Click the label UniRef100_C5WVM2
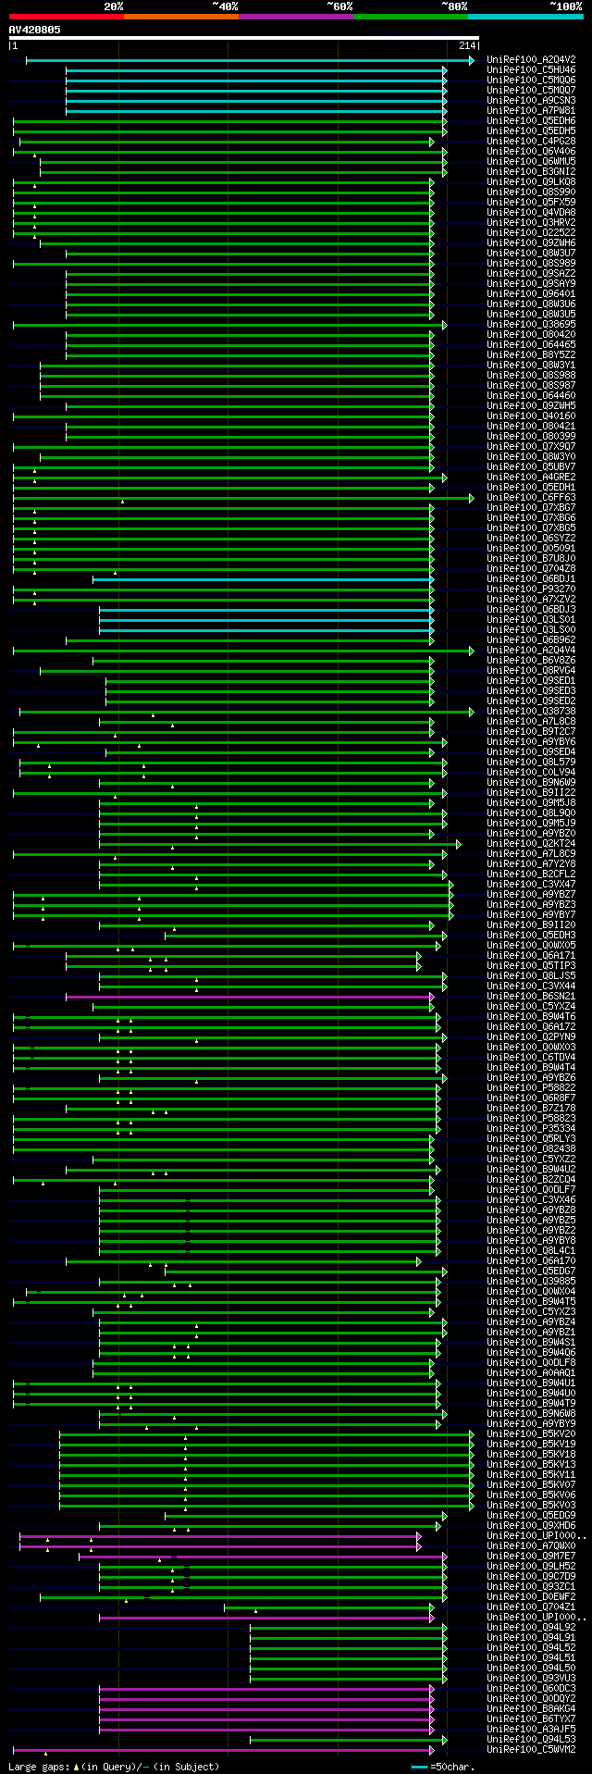The width and height of the screenshot is (592, 1774). pos(531,1749)
